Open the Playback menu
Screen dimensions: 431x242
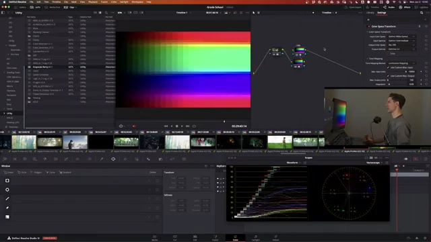pos(93,2)
